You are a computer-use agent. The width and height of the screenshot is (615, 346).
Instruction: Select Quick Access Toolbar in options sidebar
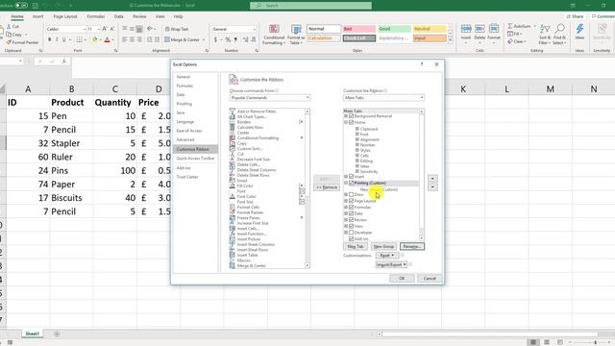(x=195, y=158)
